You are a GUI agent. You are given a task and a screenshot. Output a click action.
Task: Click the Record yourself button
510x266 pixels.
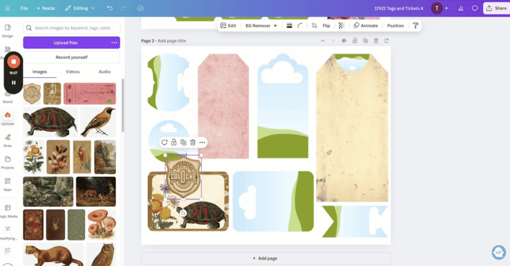click(72, 57)
